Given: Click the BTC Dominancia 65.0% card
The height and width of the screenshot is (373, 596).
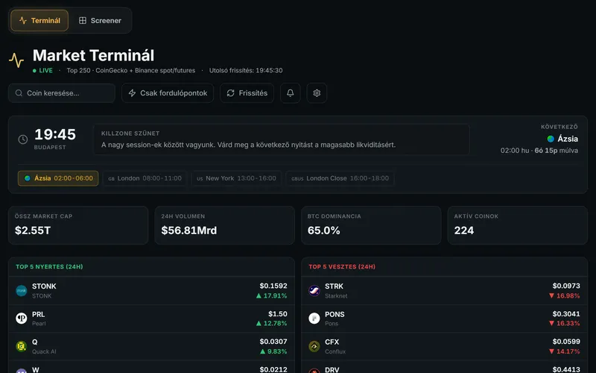Looking at the screenshot, I should pyautogui.click(x=371, y=225).
